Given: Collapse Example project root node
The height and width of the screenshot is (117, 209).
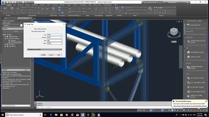Looking at the screenshot, I should (3, 35).
